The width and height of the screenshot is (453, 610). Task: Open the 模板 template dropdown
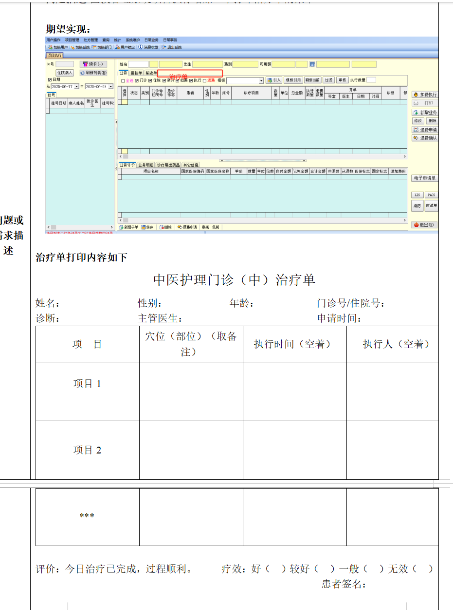pos(261,80)
